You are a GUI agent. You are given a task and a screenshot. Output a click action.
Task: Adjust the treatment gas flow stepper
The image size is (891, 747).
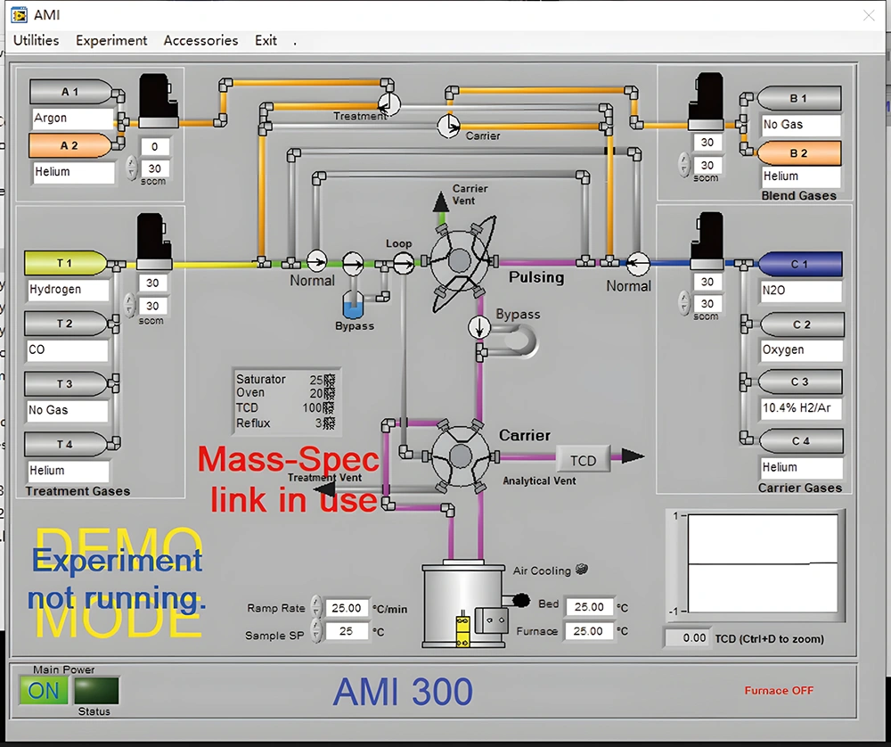(131, 305)
